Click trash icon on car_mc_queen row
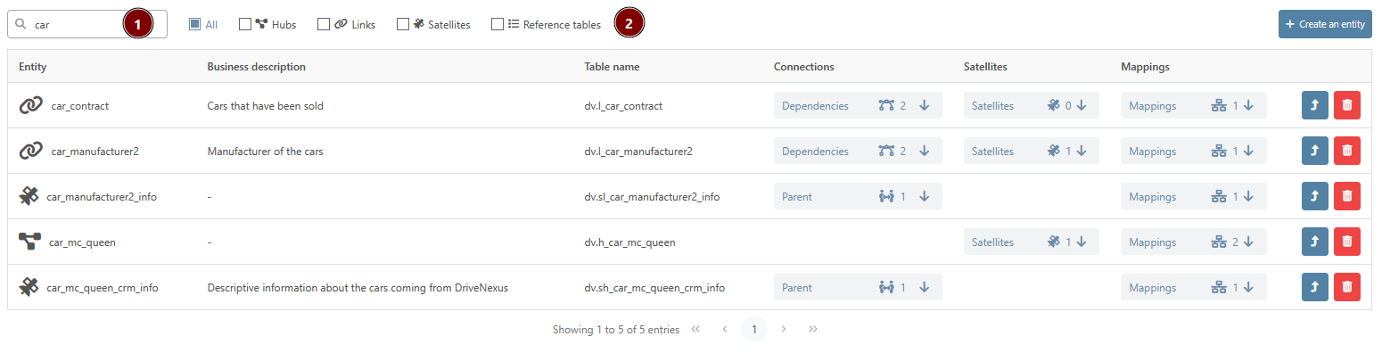Screen dimensions: 1382x361 pos(1346,242)
